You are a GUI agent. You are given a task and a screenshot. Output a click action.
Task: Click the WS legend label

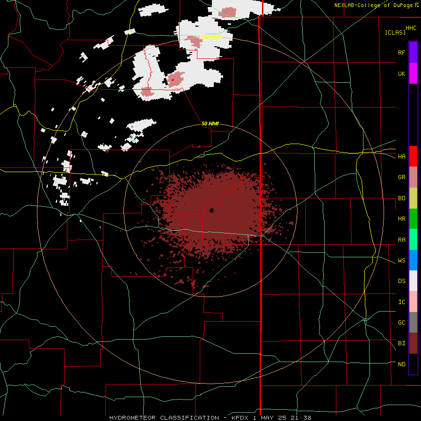click(x=401, y=261)
